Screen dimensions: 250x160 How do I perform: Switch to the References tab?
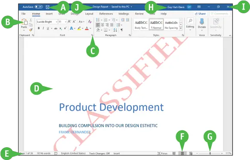pos(106,14)
